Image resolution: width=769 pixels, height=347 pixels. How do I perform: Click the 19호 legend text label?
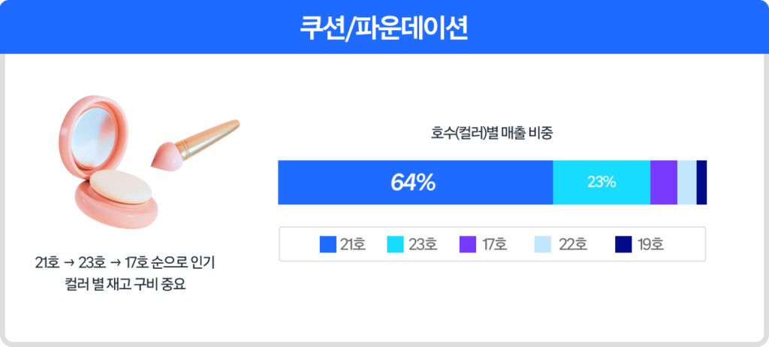[x=650, y=244]
